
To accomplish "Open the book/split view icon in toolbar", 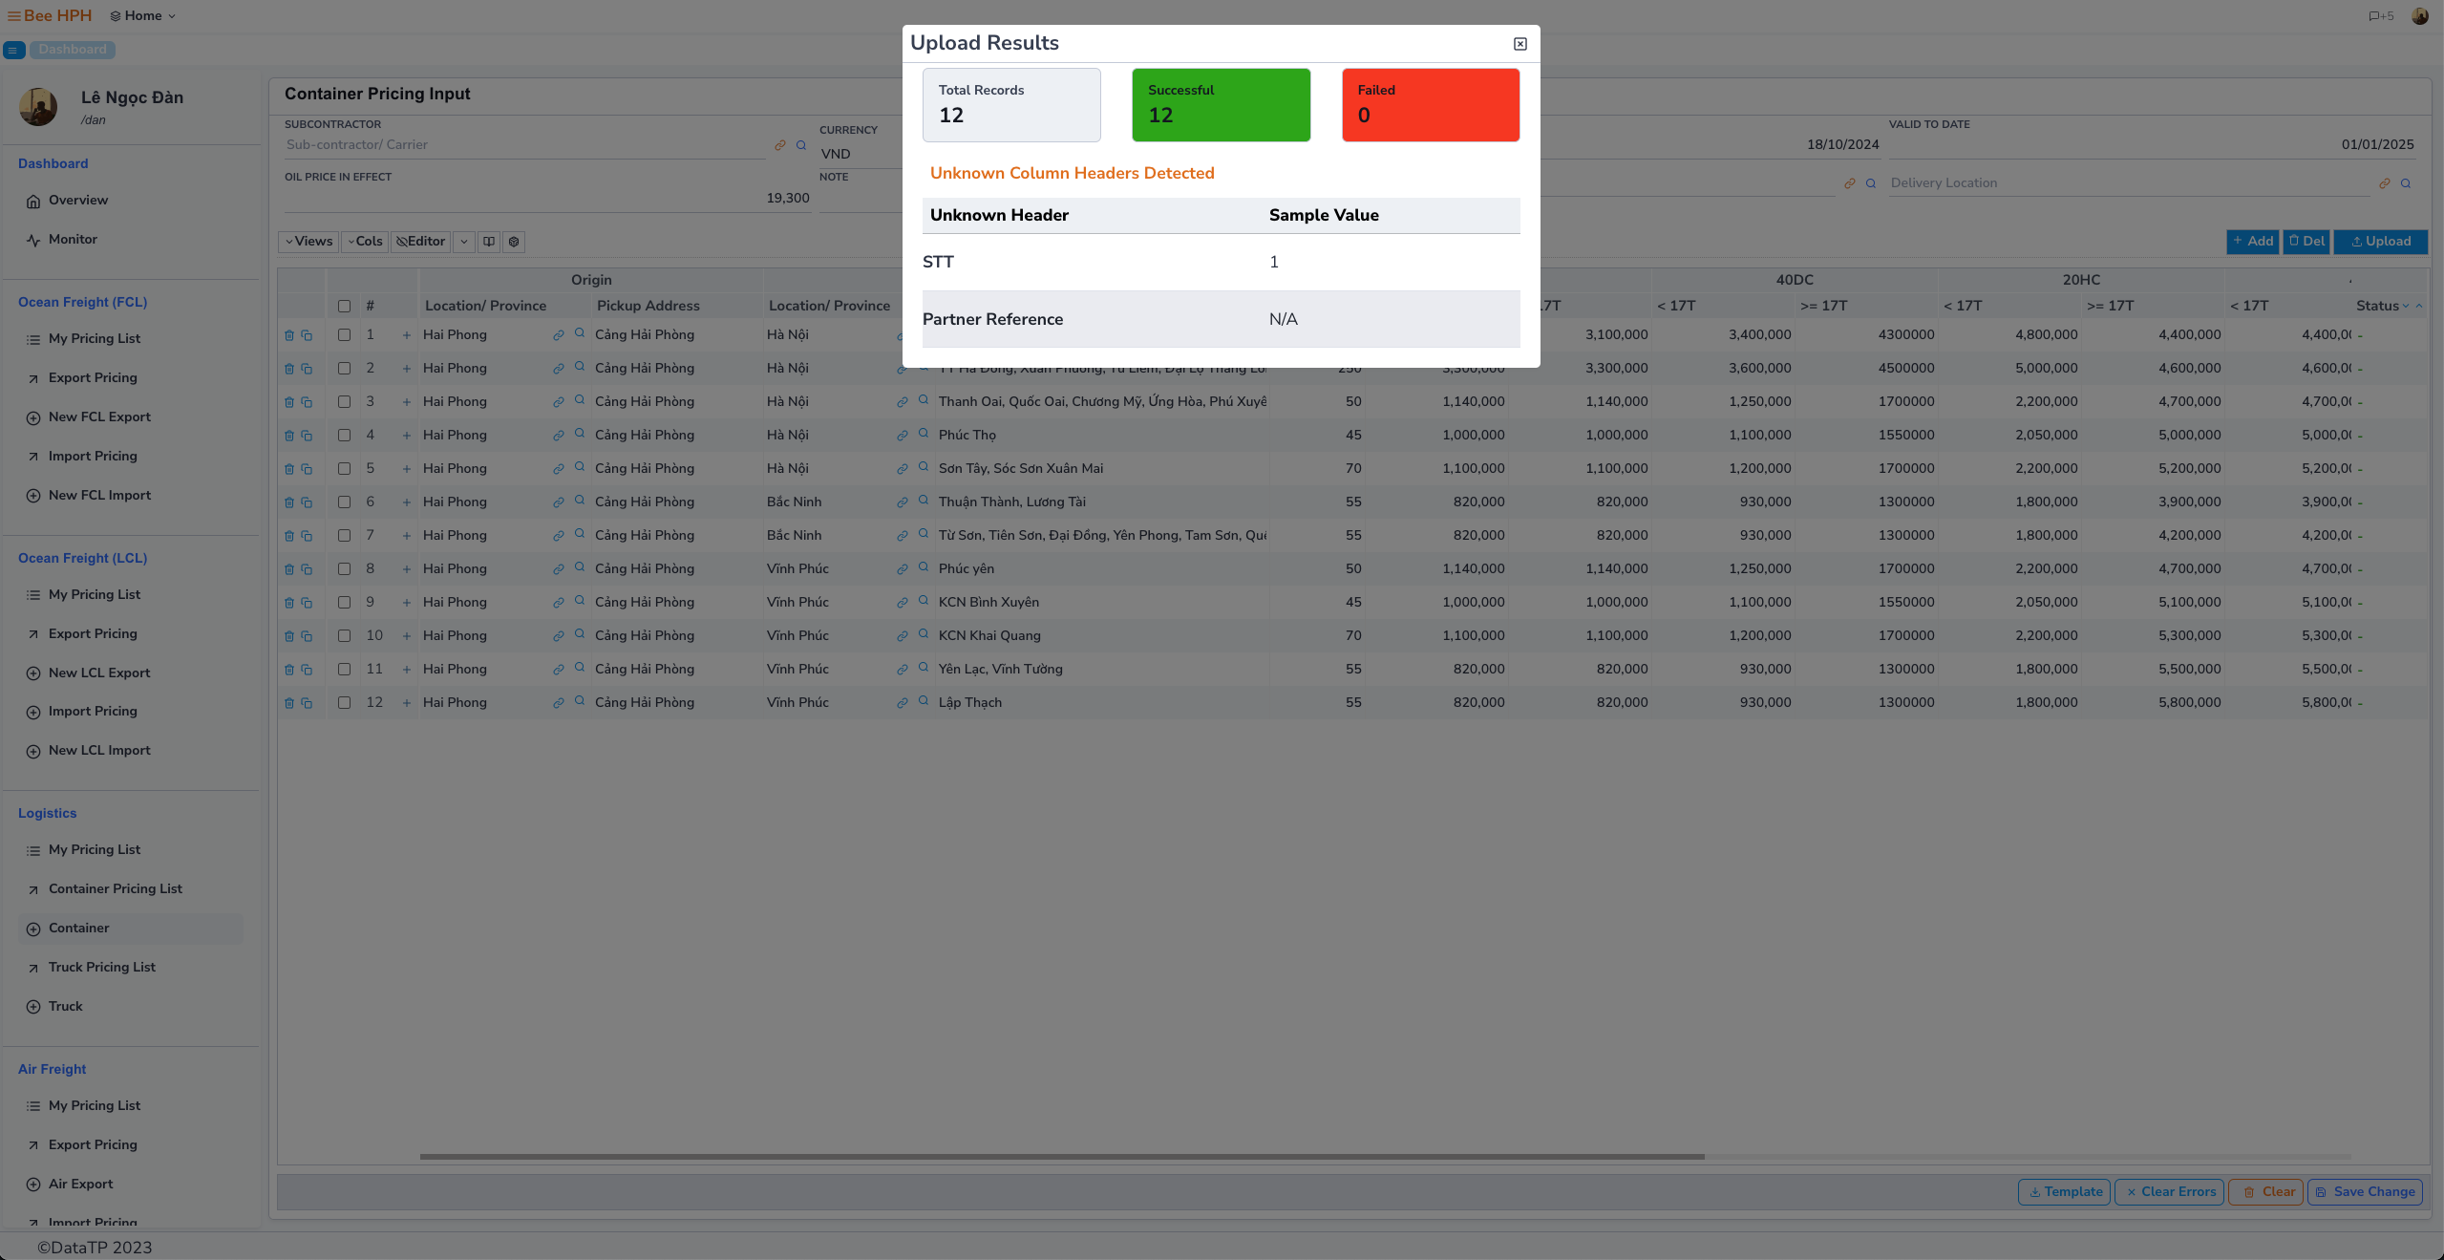I will coord(489,242).
